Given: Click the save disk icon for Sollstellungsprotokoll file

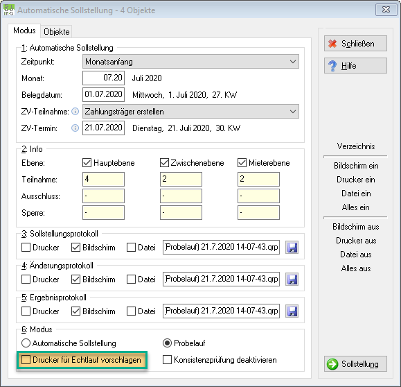Looking at the screenshot, I should click(x=292, y=248).
